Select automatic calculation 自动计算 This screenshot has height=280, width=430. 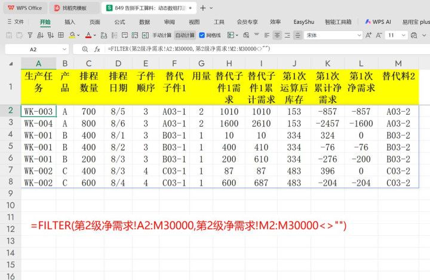pyautogui.click(x=185, y=35)
